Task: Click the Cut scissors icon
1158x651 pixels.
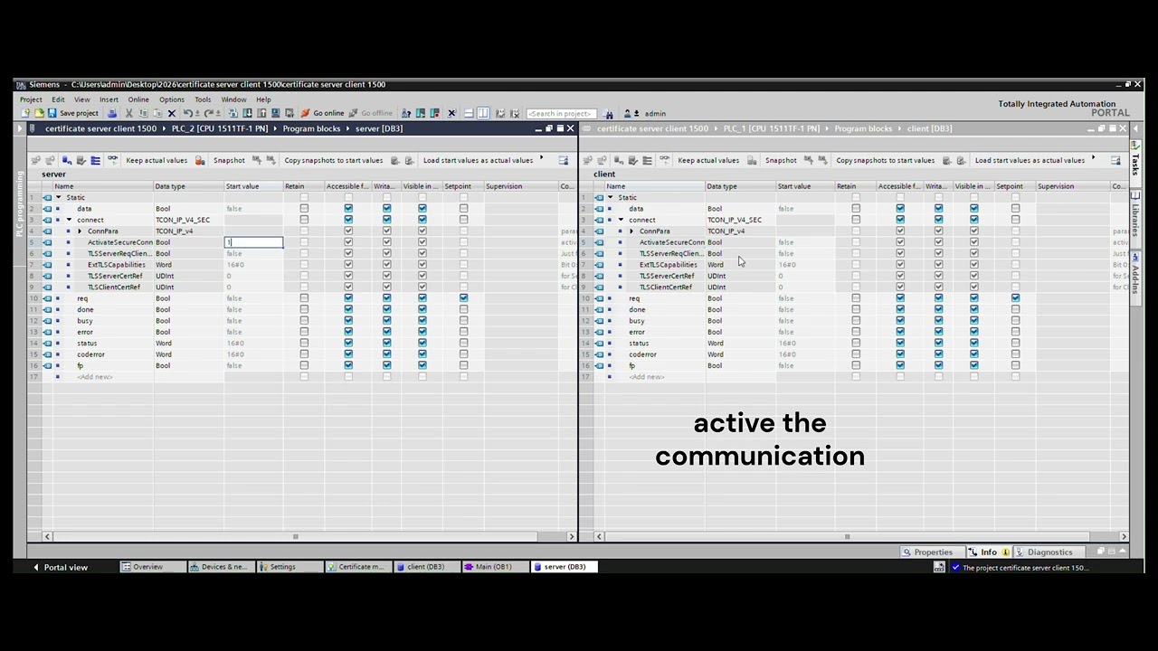Action: tap(128, 113)
